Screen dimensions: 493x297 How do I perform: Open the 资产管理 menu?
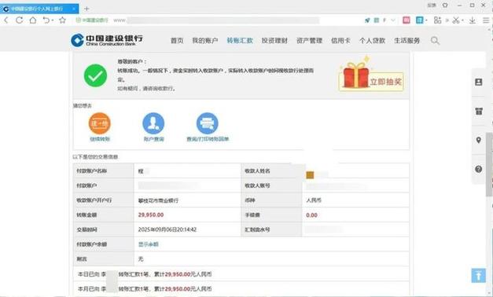pos(309,41)
